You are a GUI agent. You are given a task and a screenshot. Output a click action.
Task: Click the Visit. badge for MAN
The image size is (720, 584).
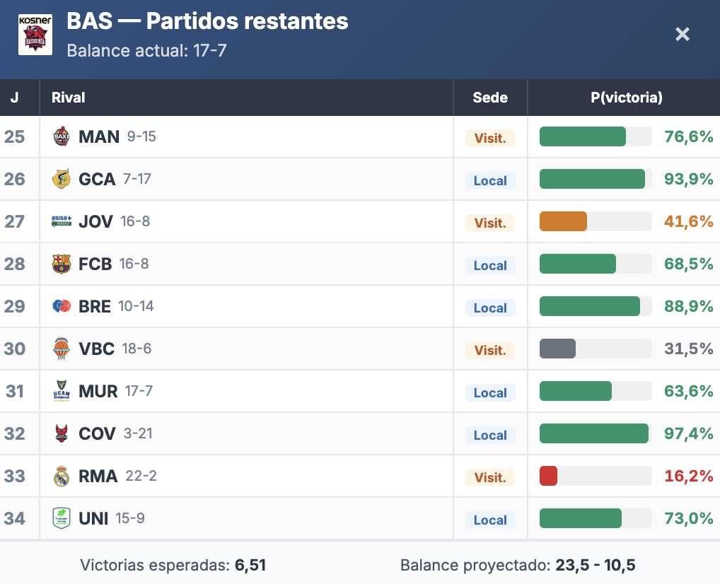[490, 138]
